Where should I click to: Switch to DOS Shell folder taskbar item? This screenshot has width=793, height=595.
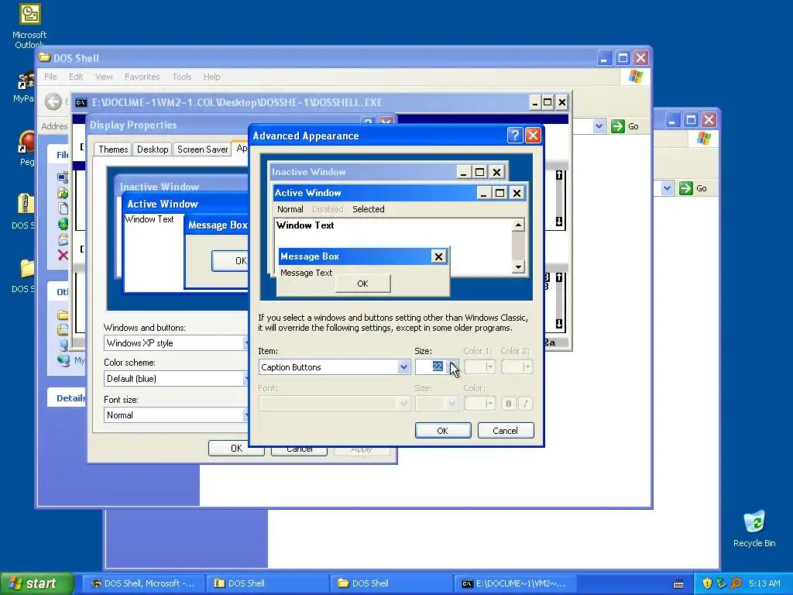[392, 583]
